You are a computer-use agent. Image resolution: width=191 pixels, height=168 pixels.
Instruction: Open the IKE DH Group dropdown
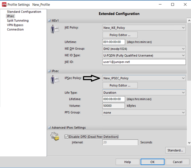click(x=144, y=49)
